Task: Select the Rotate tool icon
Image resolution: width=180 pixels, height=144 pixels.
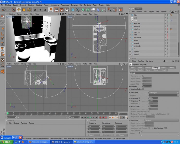Action: (x=29, y=10)
